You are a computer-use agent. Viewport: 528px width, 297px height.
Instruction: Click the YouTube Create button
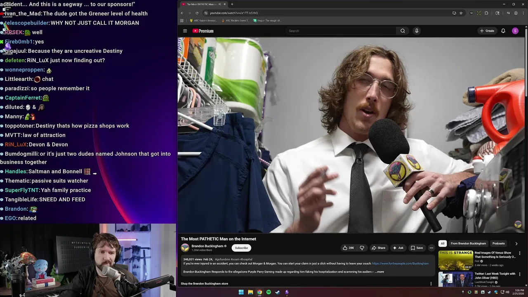(487, 31)
